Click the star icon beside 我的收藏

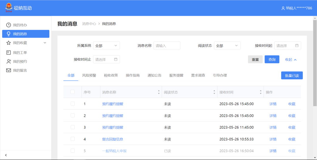pos(9,43)
